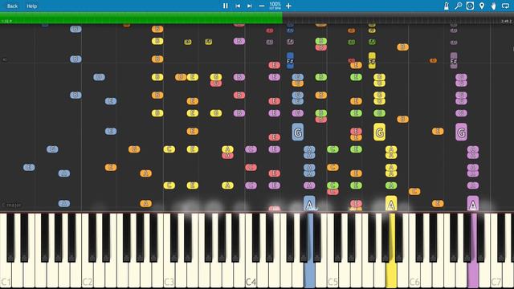Click the purple highlighted A key
Image resolution: width=514 pixels, height=289 pixels.
pos(472,274)
